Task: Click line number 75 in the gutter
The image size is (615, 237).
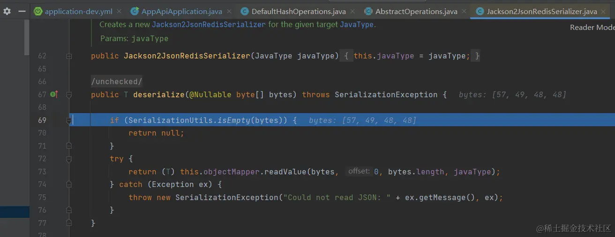Action: coord(42,197)
